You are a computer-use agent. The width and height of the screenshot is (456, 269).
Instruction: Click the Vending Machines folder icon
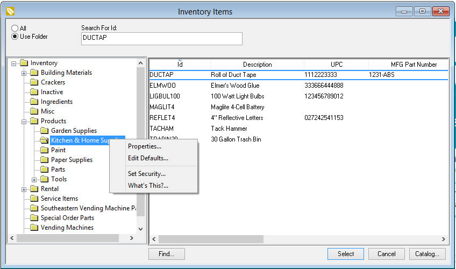34,228
